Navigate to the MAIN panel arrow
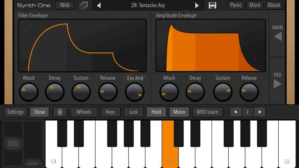 point(278,36)
